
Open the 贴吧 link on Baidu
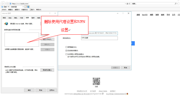coord(163,15)
